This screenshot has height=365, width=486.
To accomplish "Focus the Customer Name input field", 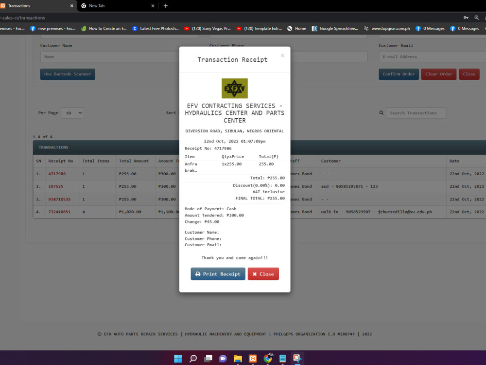I will (110, 57).
